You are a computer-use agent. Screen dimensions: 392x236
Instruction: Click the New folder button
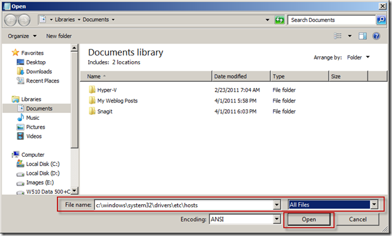(59, 36)
